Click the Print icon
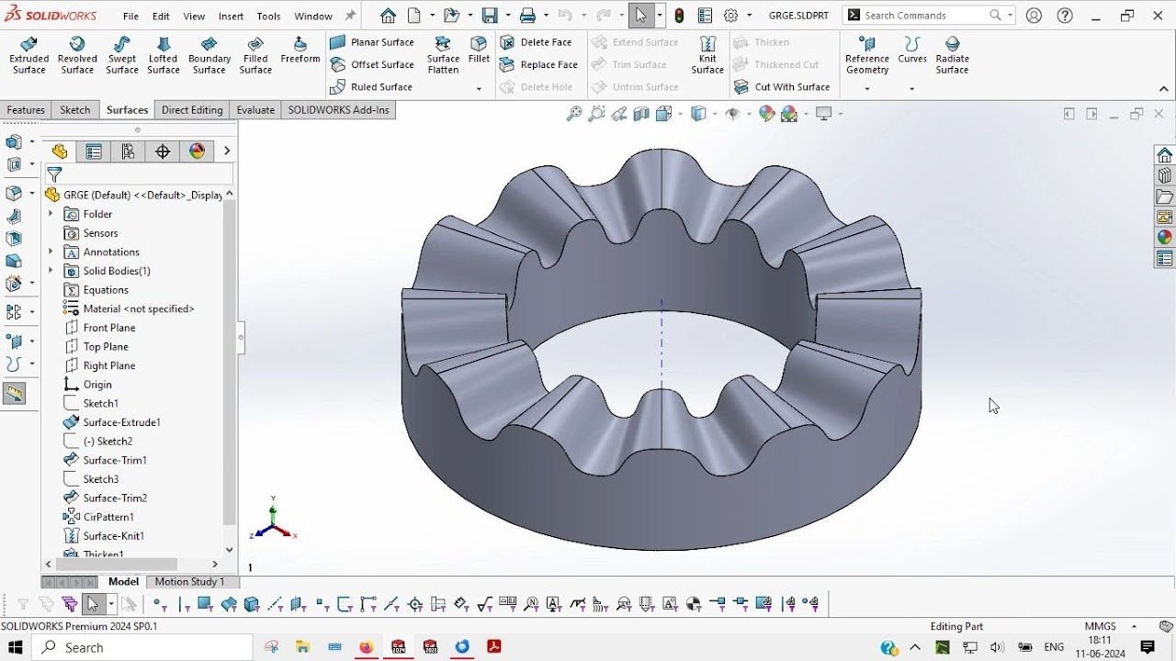 pos(527,16)
